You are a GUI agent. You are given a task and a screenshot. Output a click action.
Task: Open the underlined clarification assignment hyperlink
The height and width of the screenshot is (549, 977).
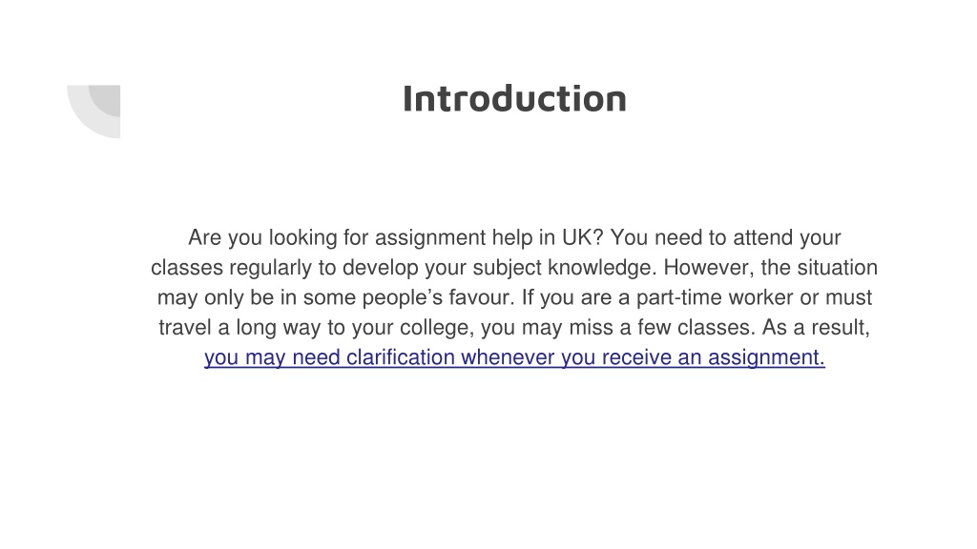514,358
